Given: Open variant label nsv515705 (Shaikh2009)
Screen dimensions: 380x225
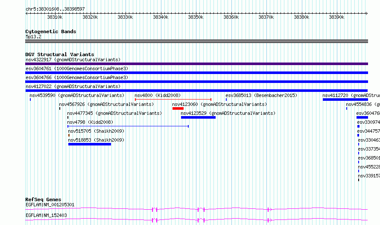Looking at the screenshot, I should (x=96, y=131).
